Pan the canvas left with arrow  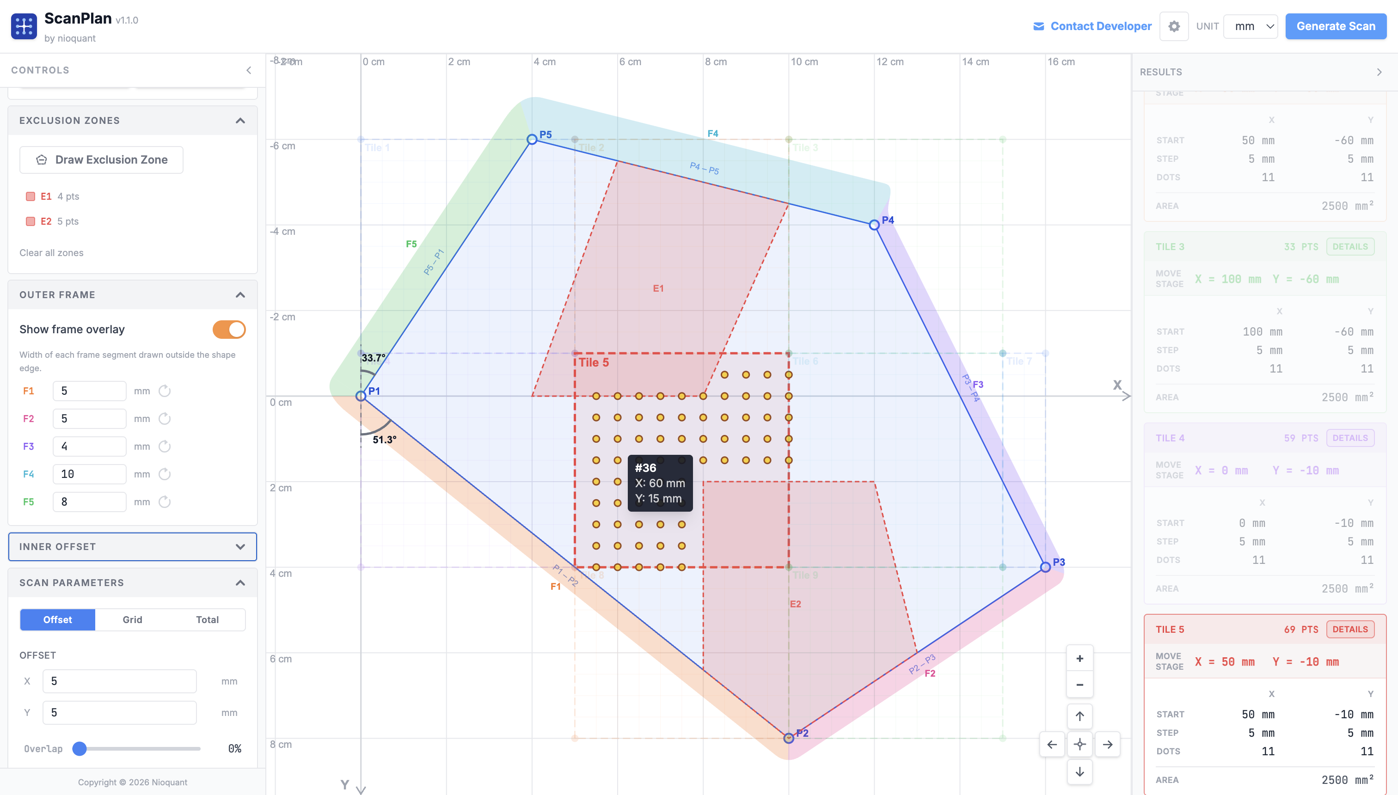[1052, 744]
